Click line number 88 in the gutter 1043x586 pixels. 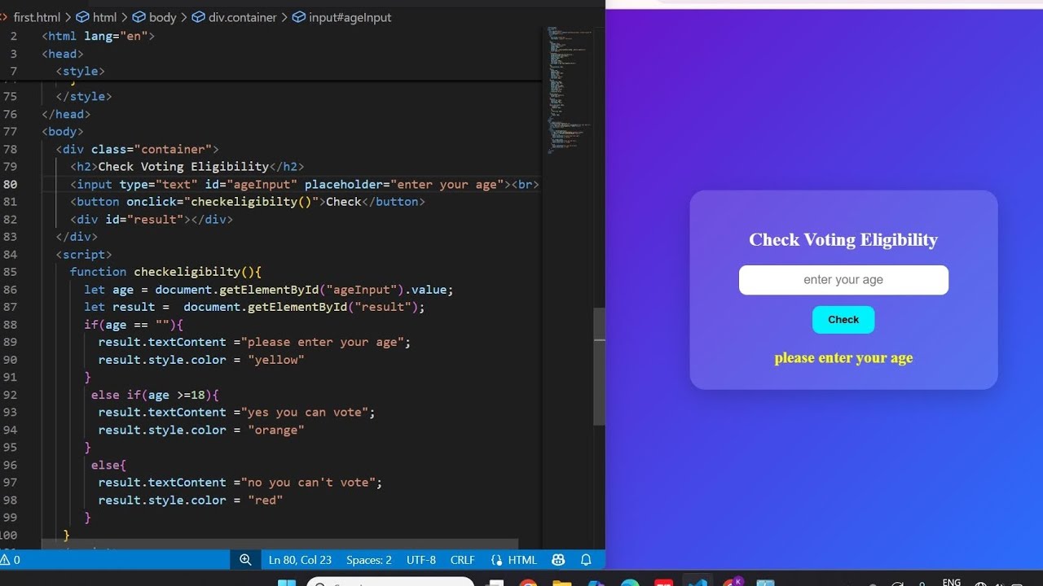pyautogui.click(x=10, y=325)
